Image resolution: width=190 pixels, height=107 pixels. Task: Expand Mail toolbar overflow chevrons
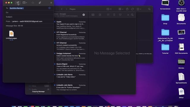coord(128,15)
